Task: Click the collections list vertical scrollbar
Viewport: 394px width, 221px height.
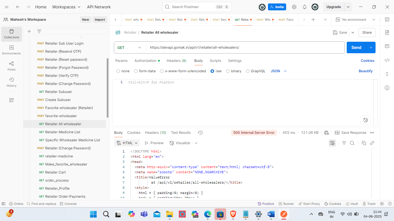Action: [x=108, y=87]
